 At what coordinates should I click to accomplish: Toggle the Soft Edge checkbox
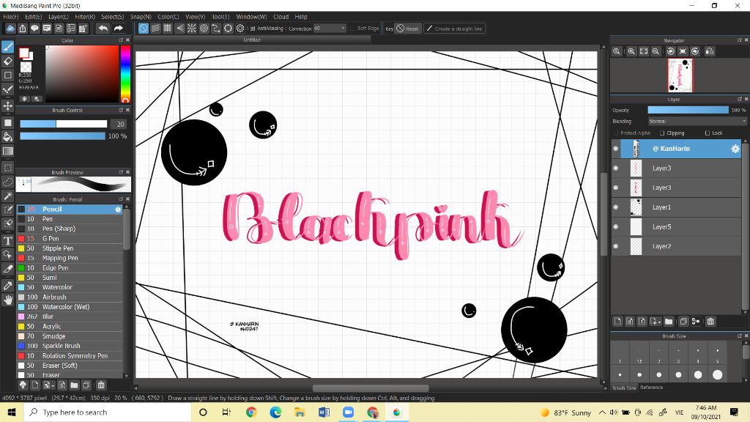click(x=352, y=29)
